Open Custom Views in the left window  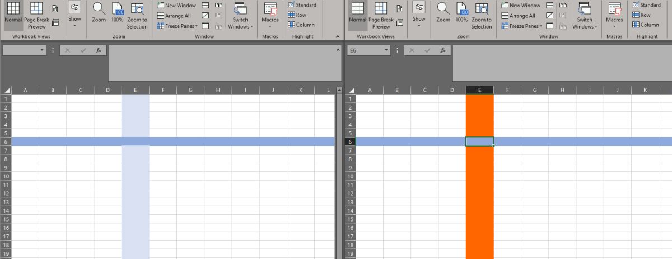(x=55, y=22)
